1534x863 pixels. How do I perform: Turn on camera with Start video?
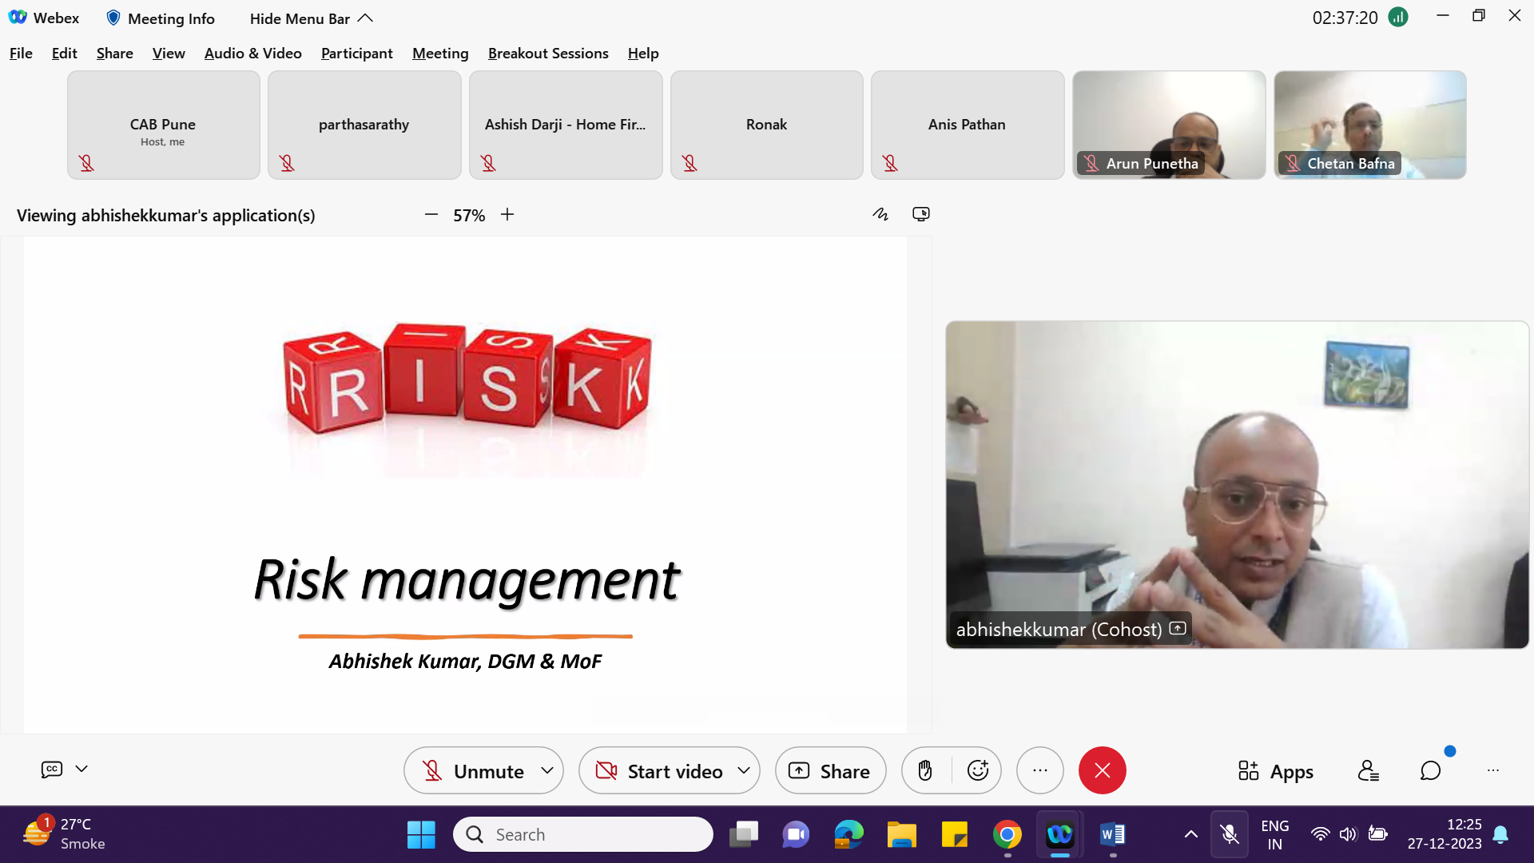(659, 770)
